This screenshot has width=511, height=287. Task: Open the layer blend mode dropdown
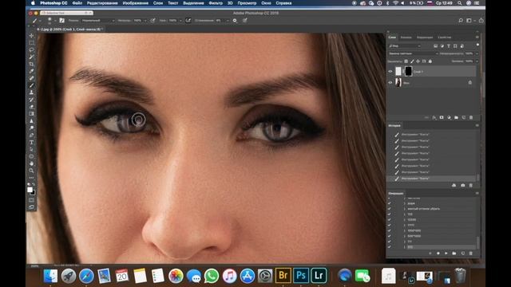coord(413,53)
